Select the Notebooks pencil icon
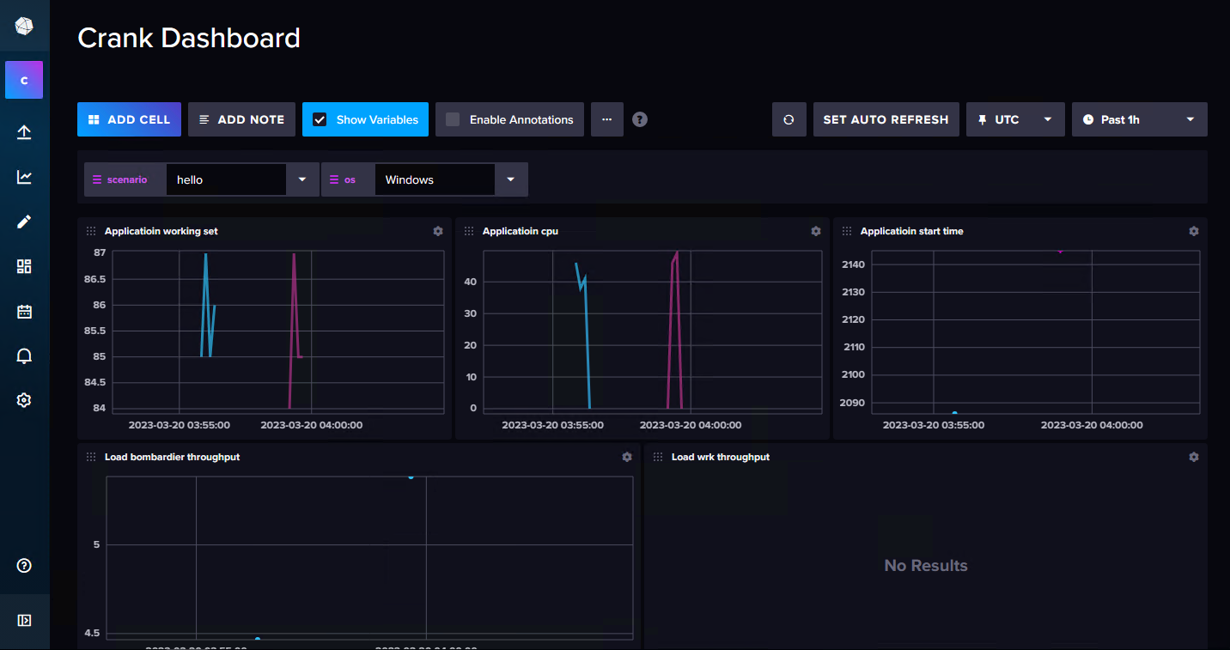This screenshot has height=650, width=1230. pos(23,222)
